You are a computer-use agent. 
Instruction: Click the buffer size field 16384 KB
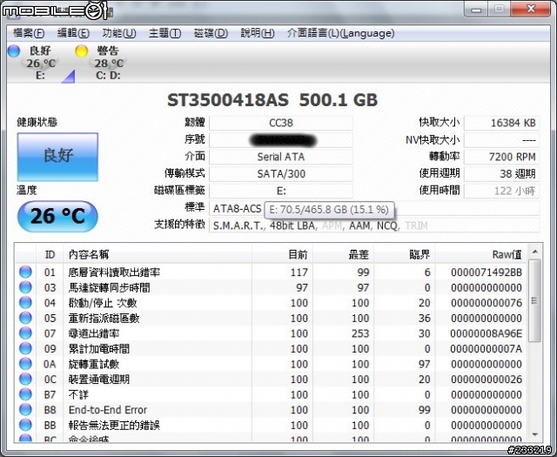click(x=501, y=123)
